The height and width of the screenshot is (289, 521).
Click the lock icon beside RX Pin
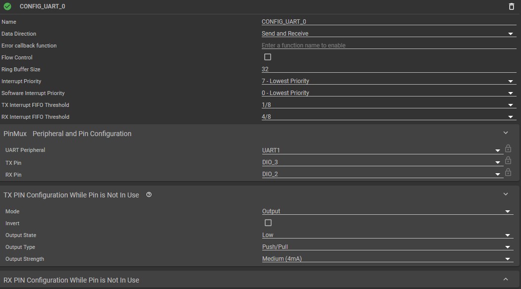pyautogui.click(x=508, y=172)
